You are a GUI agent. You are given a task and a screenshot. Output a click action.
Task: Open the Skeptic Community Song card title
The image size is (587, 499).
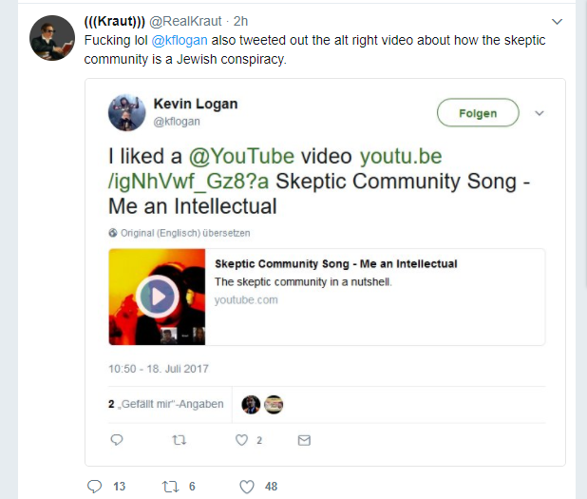336,263
